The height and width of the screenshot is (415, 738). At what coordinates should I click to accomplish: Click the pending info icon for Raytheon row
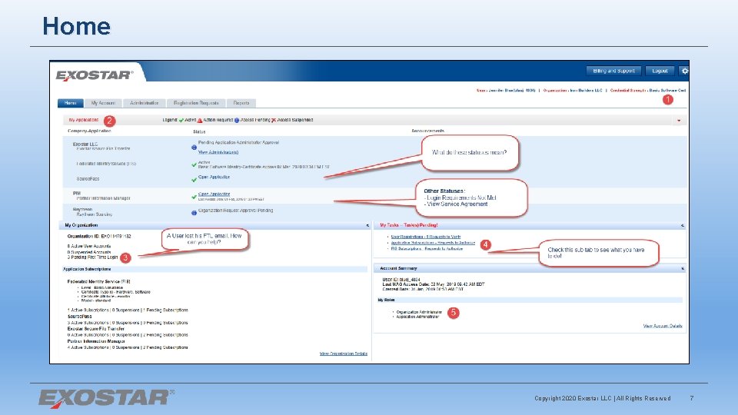point(194,213)
